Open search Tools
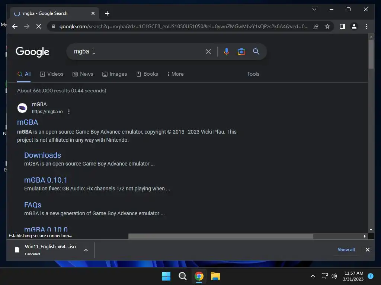 pos(253,74)
